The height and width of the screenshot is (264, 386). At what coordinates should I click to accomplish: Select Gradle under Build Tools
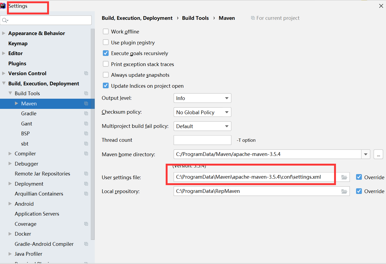click(29, 113)
